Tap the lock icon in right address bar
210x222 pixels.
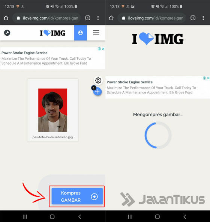[x=123, y=18]
